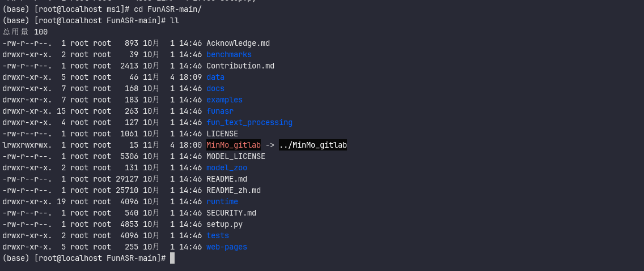The width and height of the screenshot is (644, 271).
Task: Click the terminal cursor block at the prompt
Action: click(172, 259)
